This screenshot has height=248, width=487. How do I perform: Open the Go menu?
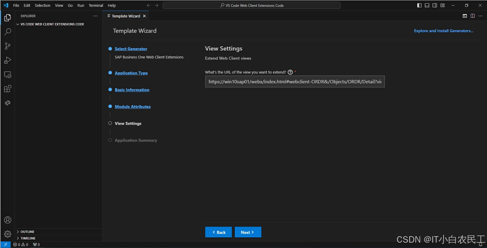[x=70, y=5]
